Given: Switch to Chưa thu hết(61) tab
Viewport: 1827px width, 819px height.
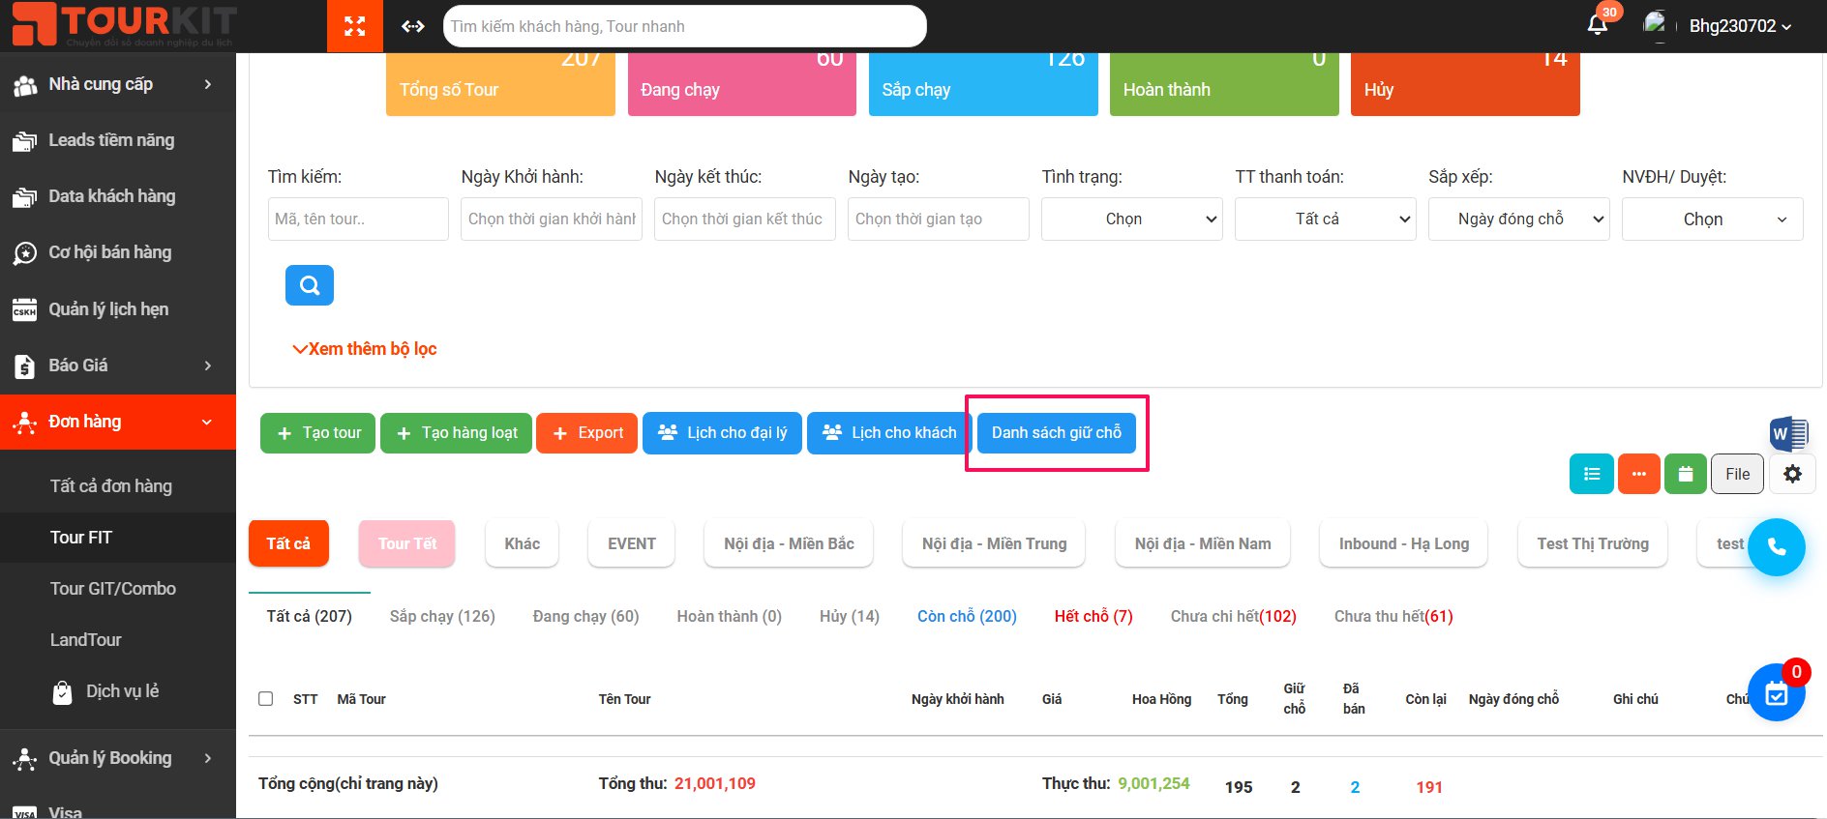Looking at the screenshot, I should (1393, 616).
